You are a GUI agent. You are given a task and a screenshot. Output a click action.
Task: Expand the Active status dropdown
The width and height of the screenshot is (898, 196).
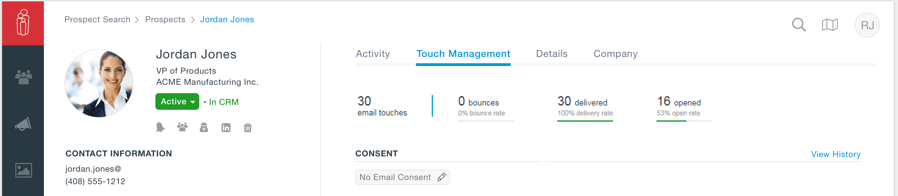pyautogui.click(x=177, y=101)
